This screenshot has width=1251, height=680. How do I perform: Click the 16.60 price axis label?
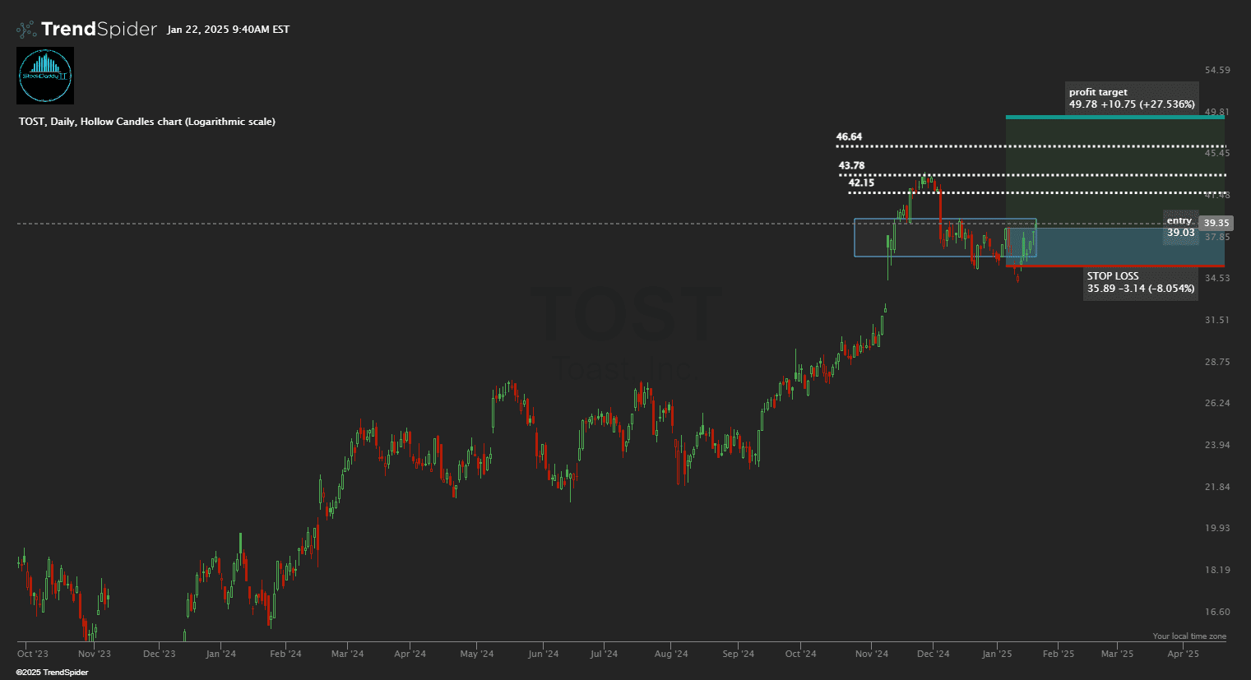[1217, 612]
